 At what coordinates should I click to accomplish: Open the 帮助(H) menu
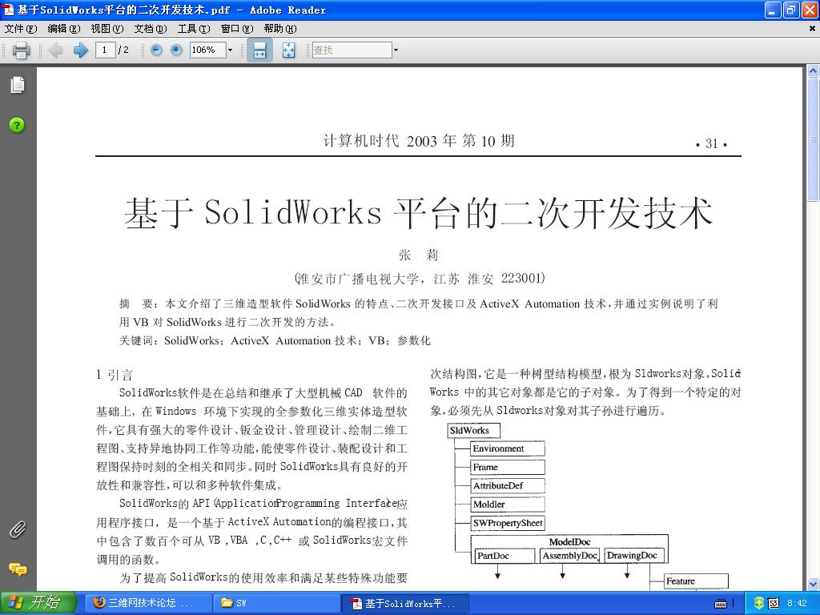(x=280, y=29)
